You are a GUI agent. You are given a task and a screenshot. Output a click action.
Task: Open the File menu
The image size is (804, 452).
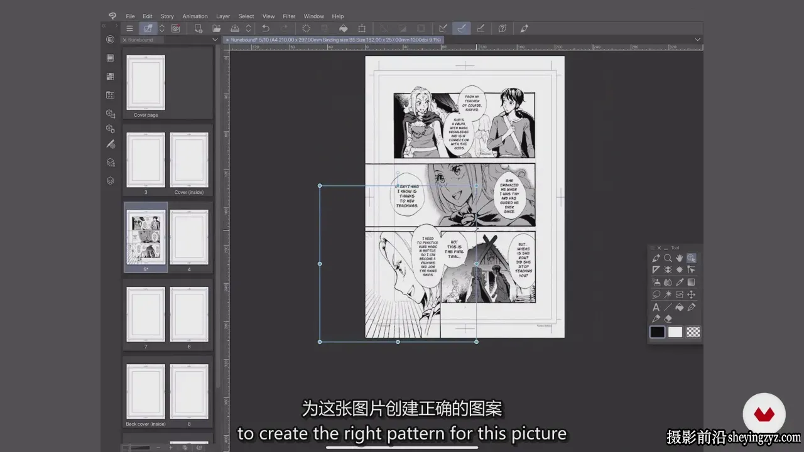coord(130,16)
